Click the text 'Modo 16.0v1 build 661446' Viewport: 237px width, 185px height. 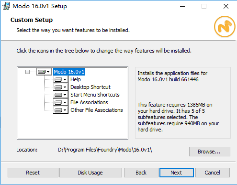[x=168, y=79]
